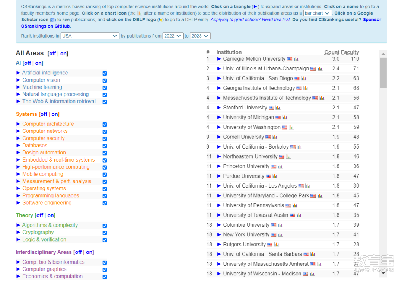Image resolution: width=402 pixels, height=281 pixels.
Task: Open the chart icon for Cornell University
Action: (275, 137)
